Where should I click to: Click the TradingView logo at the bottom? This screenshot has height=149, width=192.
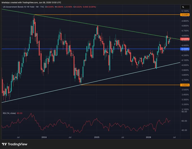(15, 144)
